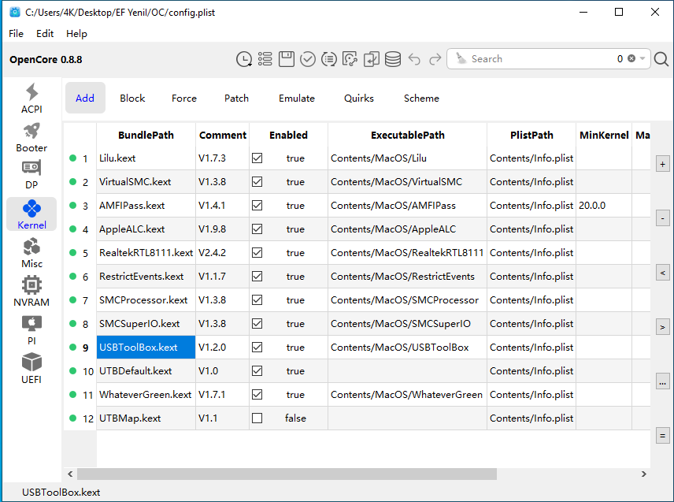Toggle Enabled checkbox for AppleALC.kext
Image resolution: width=674 pixels, height=502 pixels.
click(x=257, y=229)
